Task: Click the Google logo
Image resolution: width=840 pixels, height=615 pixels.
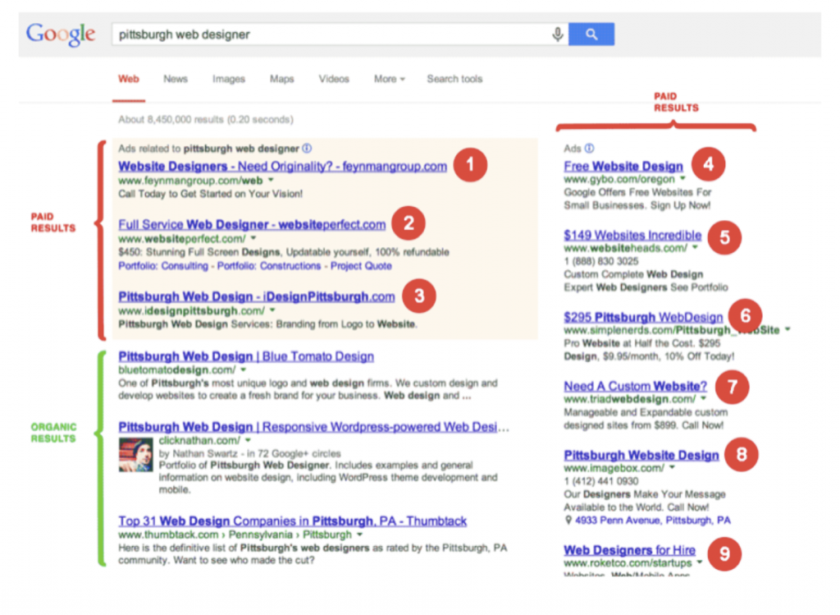Action: click(x=61, y=34)
